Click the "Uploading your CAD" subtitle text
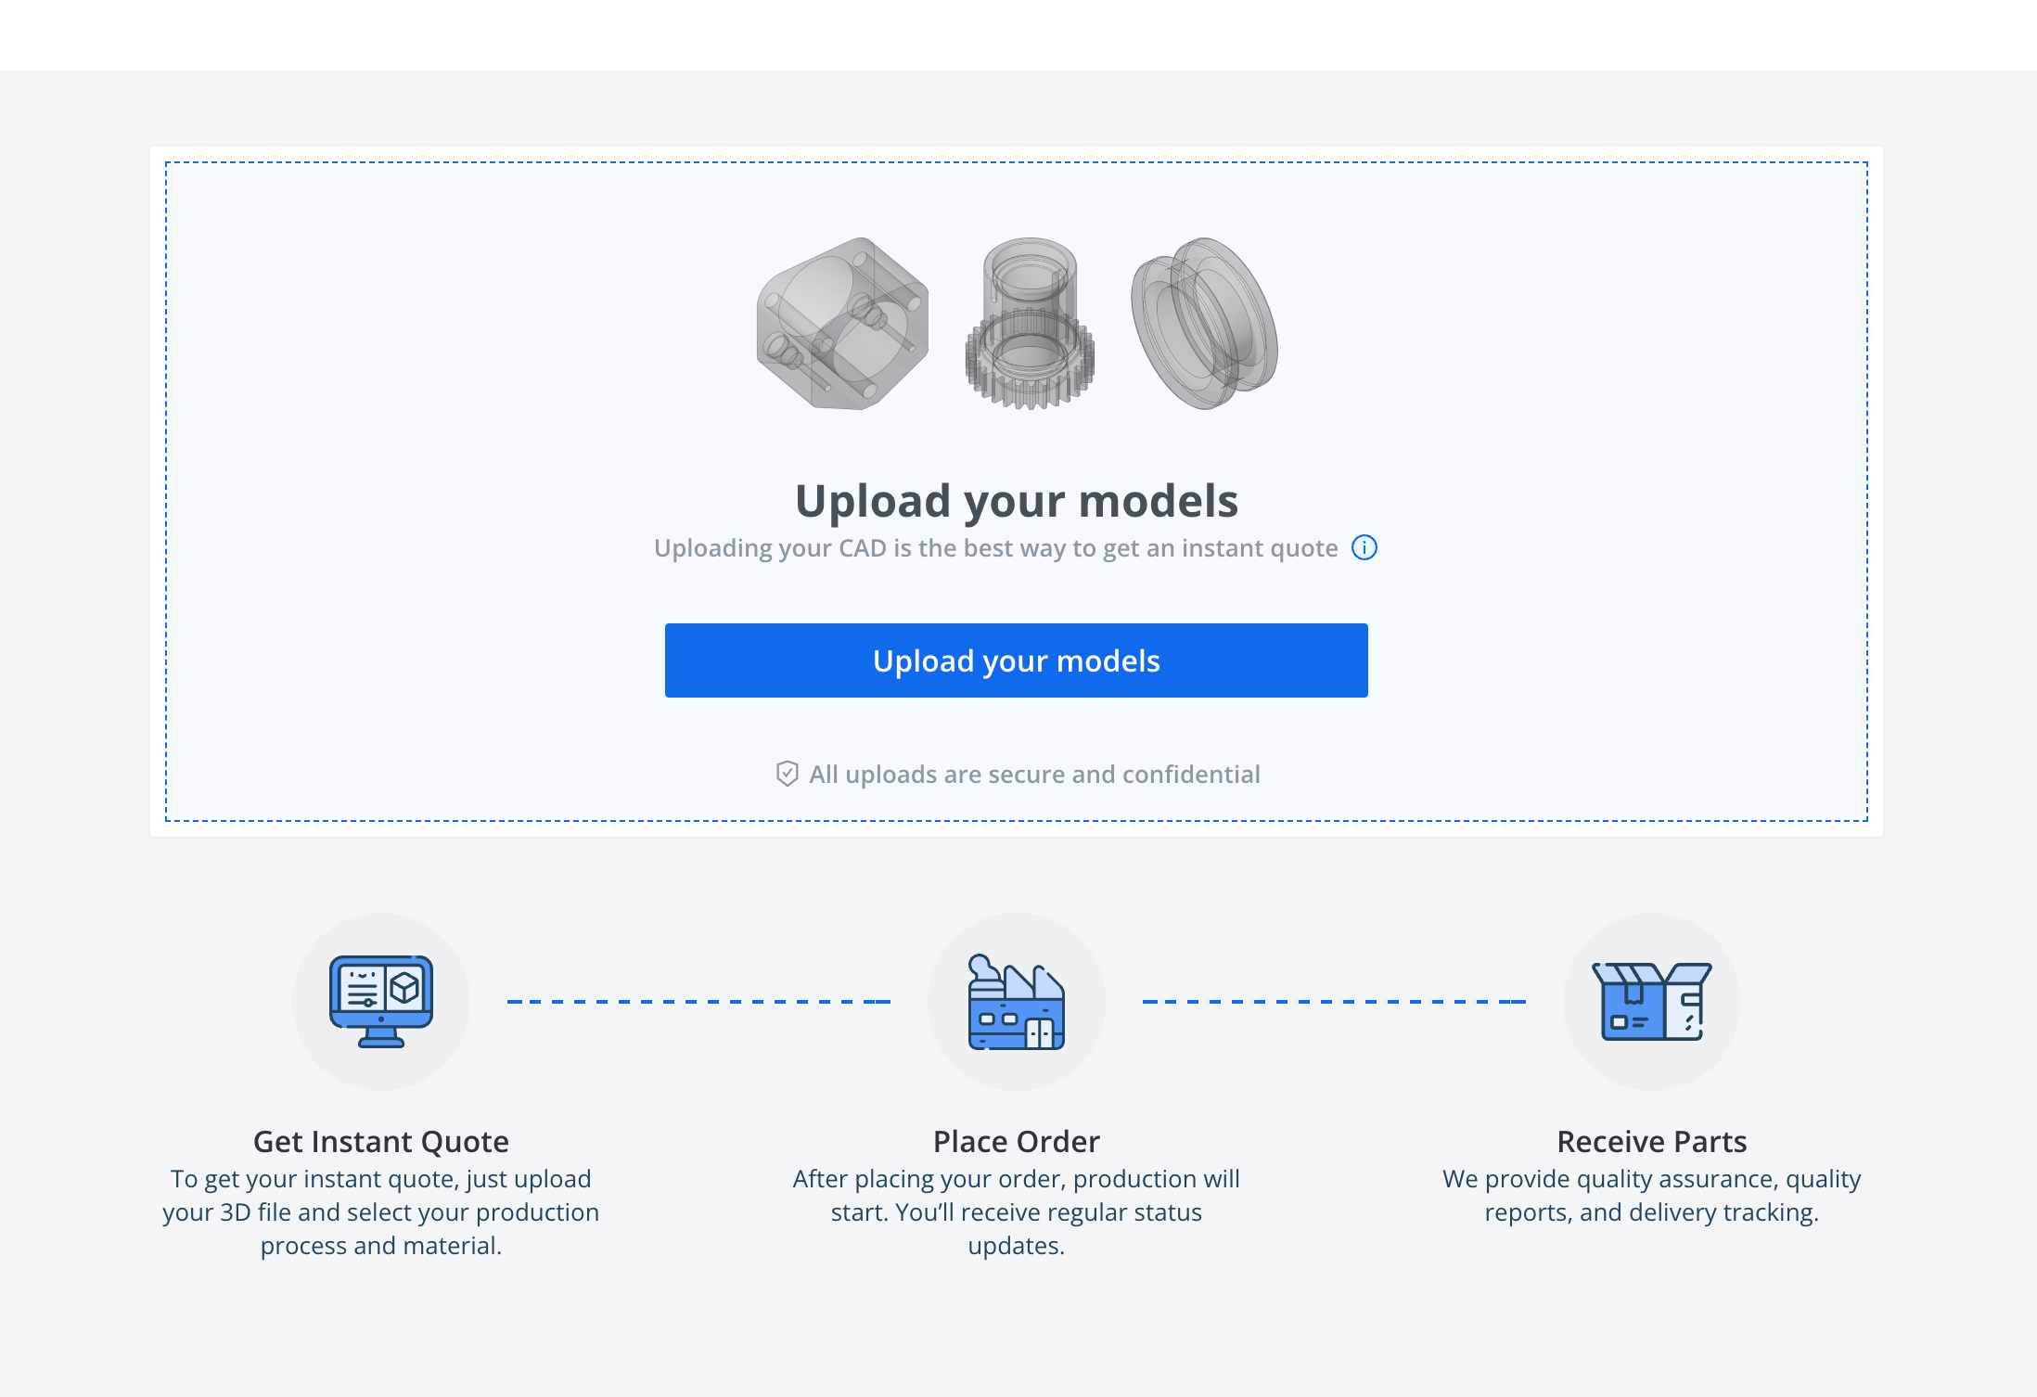 click(995, 548)
